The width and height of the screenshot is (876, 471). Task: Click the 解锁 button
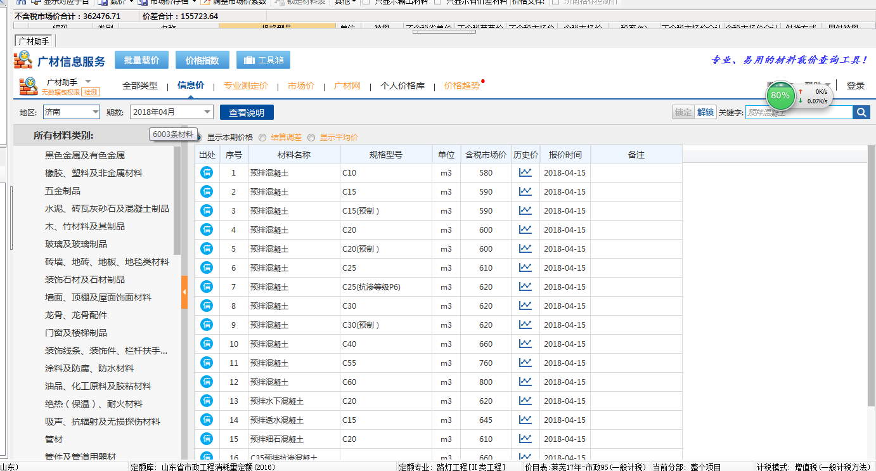click(705, 112)
